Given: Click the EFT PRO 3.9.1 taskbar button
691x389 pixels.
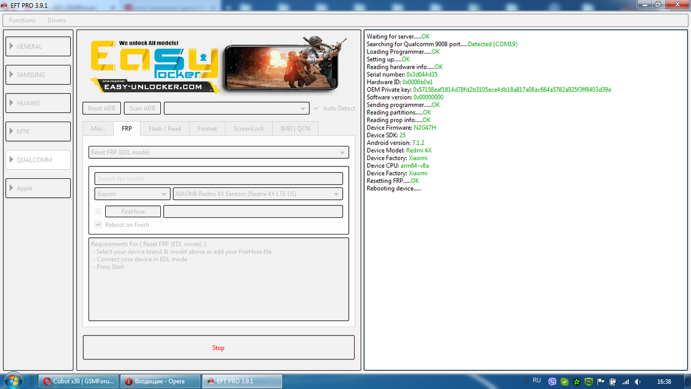Looking at the screenshot, I should [241, 381].
